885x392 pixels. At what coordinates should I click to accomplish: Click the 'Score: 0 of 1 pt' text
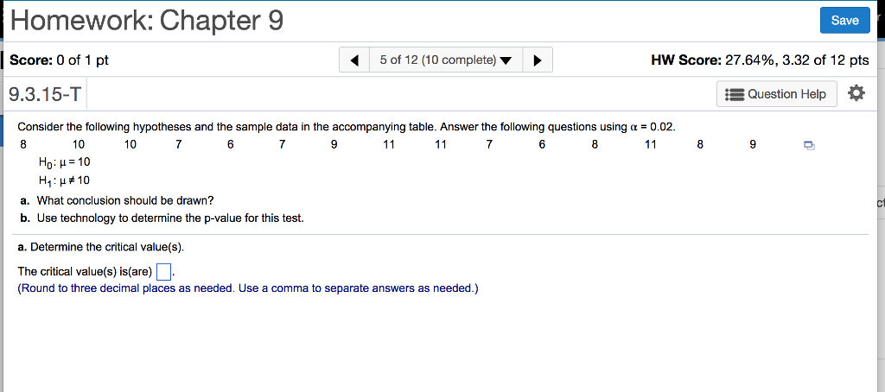click(x=59, y=60)
